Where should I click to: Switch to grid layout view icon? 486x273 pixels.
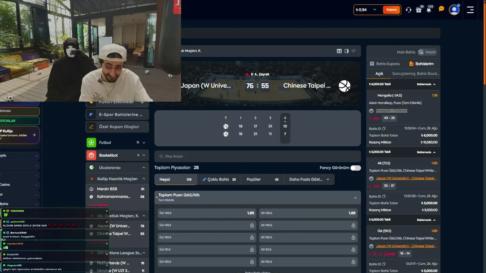tap(339, 51)
